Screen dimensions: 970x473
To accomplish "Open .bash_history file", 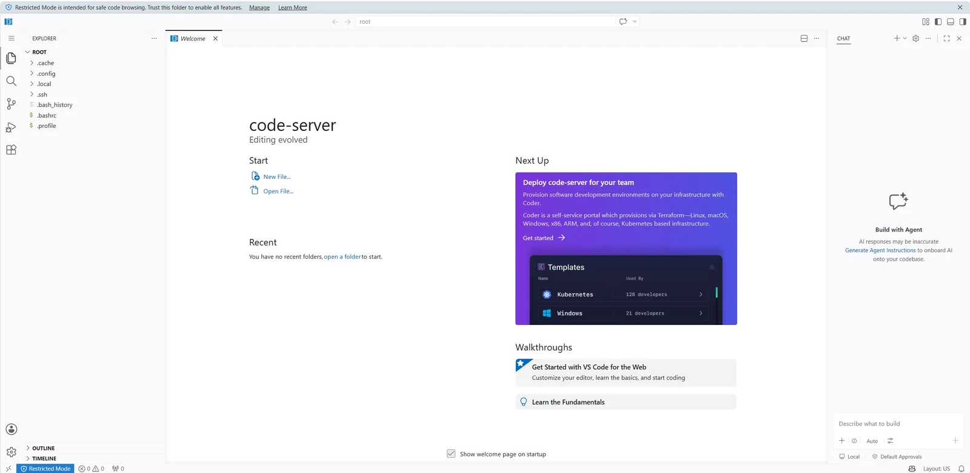I will 94,105.
